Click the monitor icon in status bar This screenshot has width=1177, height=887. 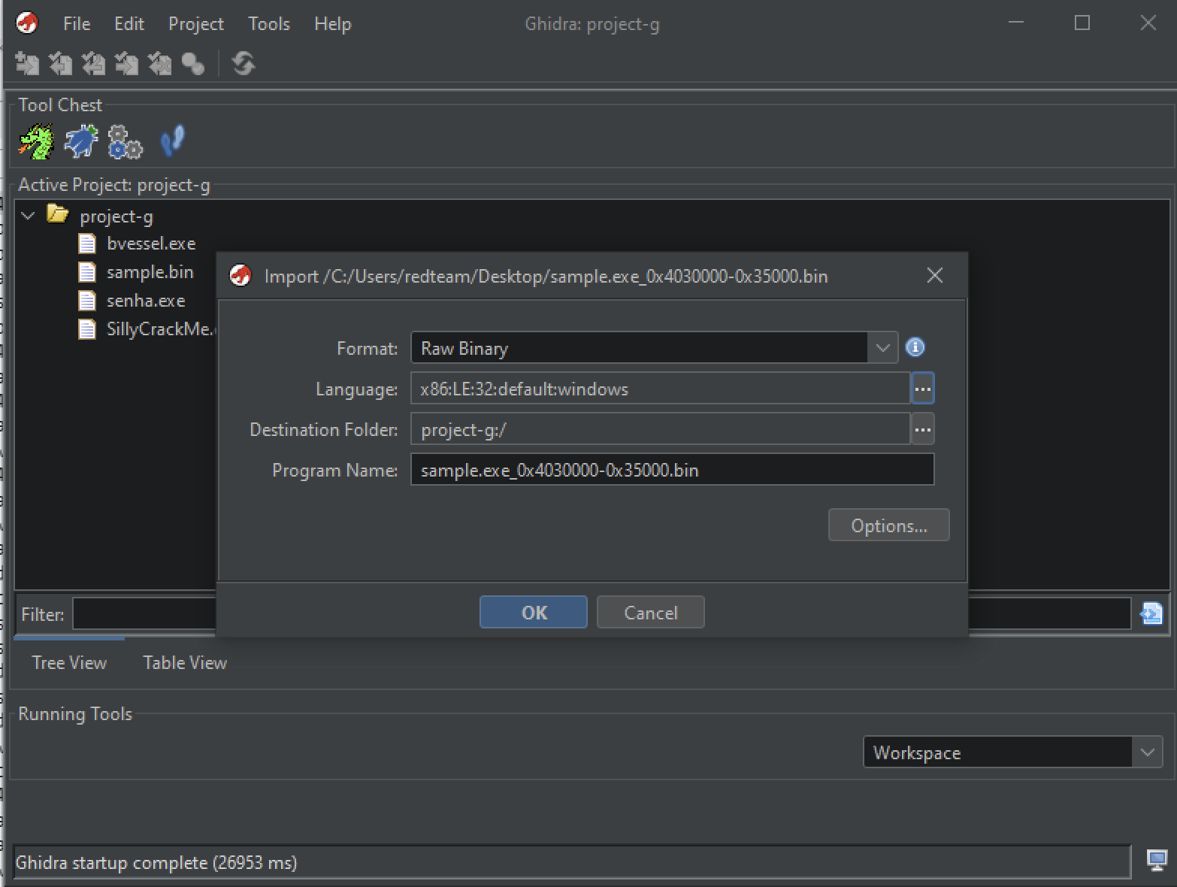[x=1157, y=861]
